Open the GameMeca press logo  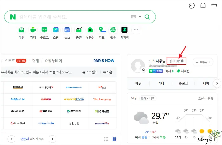(102, 123)
